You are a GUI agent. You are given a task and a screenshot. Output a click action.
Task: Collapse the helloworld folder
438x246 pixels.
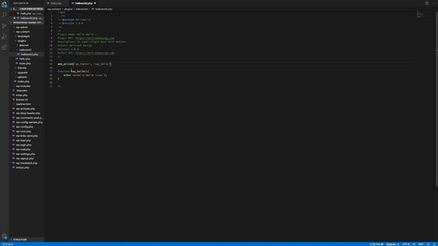tap(25, 50)
